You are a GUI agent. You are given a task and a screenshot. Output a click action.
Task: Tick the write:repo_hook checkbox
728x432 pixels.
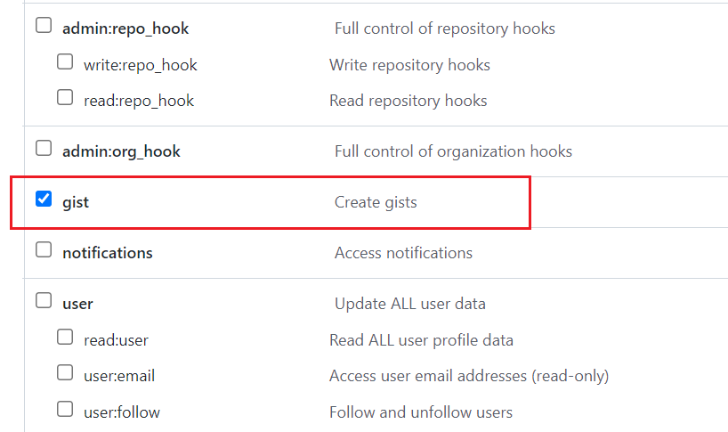click(x=65, y=61)
